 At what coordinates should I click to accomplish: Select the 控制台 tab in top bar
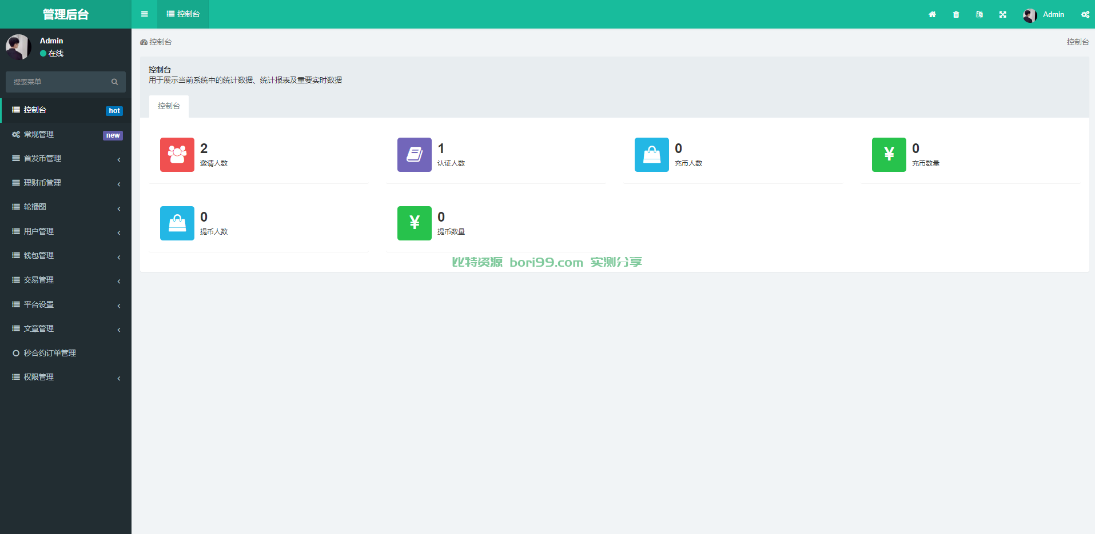pos(183,14)
